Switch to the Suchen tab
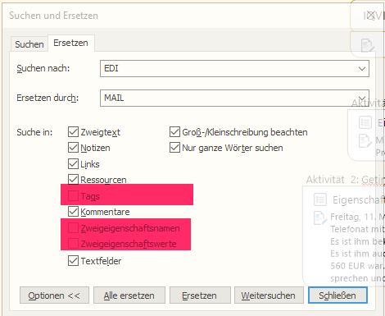Viewport: 385px width, 316px height. 29,44
